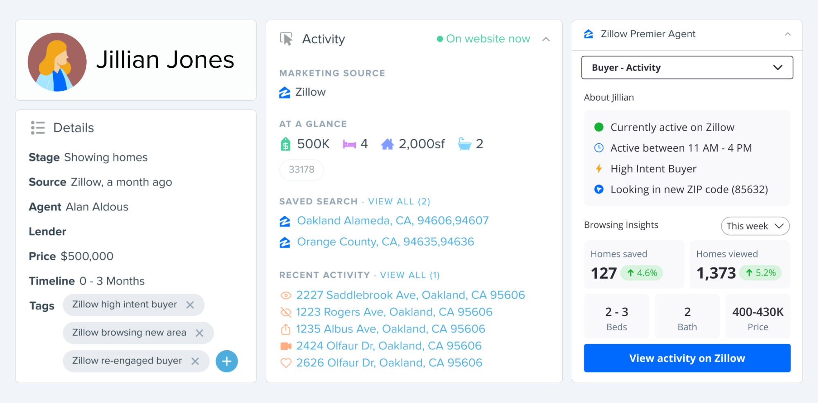Click new ZIP code location icon
The height and width of the screenshot is (403, 818).
(x=599, y=189)
